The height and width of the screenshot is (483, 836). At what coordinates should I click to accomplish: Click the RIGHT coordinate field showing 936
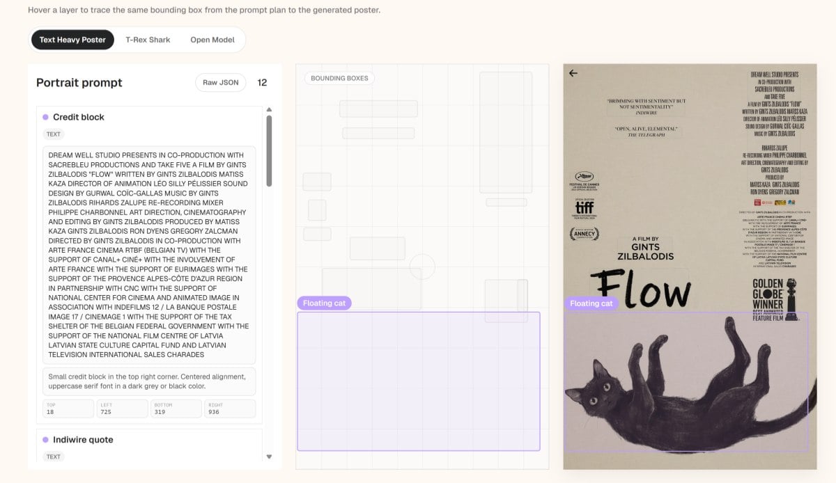(x=230, y=409)
